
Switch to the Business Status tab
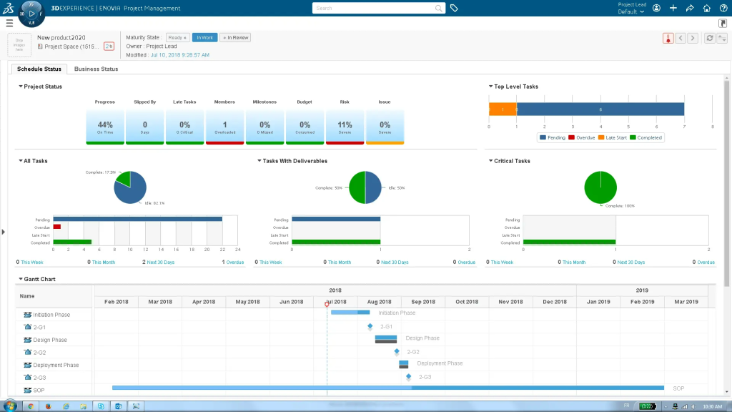[96, 69]
